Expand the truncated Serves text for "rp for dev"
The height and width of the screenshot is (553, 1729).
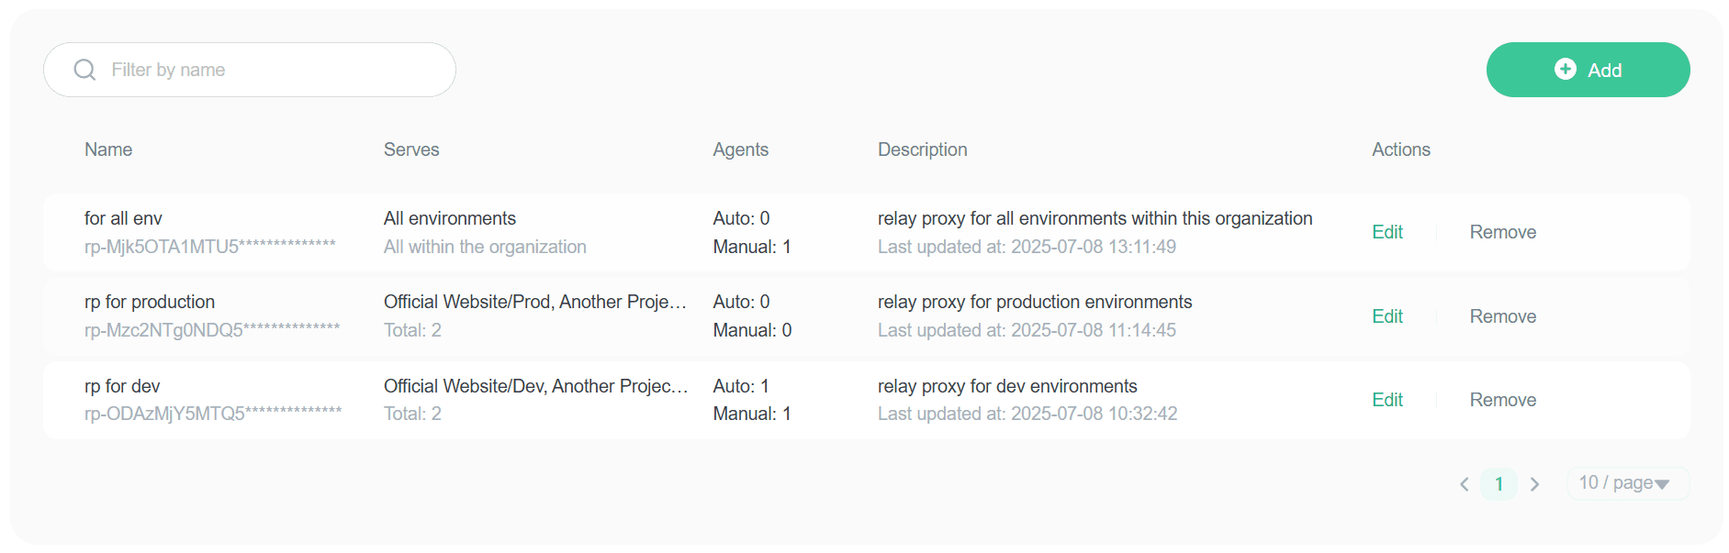(535, 385)
